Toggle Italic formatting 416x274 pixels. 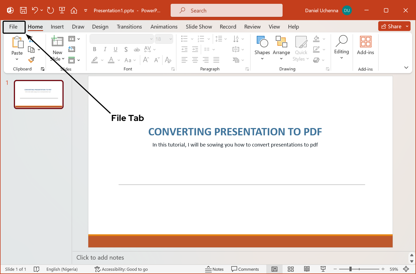coord(105,49)
